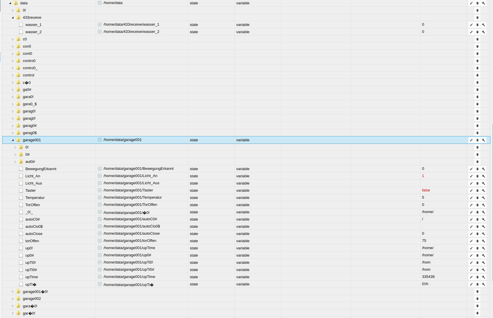Edit the up0# state
The height and width of the screenshot is (318, 493).
[471, 255]
